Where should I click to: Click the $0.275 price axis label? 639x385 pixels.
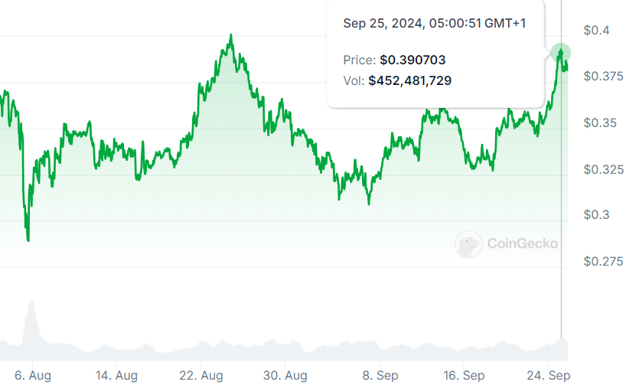click(603, 261)
